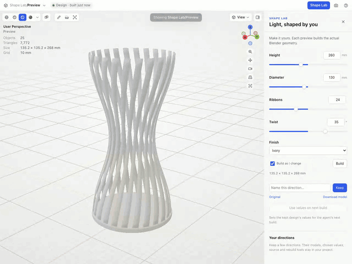This screenshot has width=352, height=264.
Task: Snap view to the red X axis
Action: point(245,37)
